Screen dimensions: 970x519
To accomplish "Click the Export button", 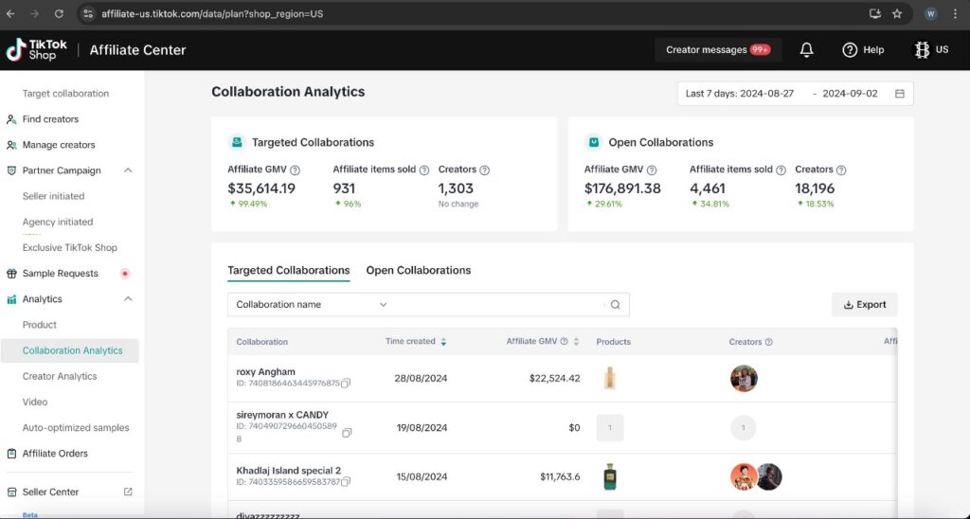I will tap(864, 304).
